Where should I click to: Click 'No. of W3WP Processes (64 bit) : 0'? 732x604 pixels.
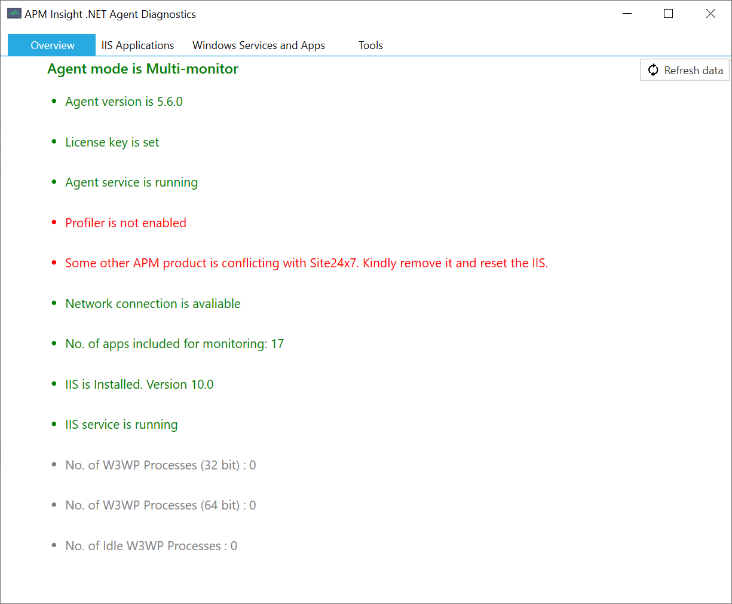coord(161,505)
